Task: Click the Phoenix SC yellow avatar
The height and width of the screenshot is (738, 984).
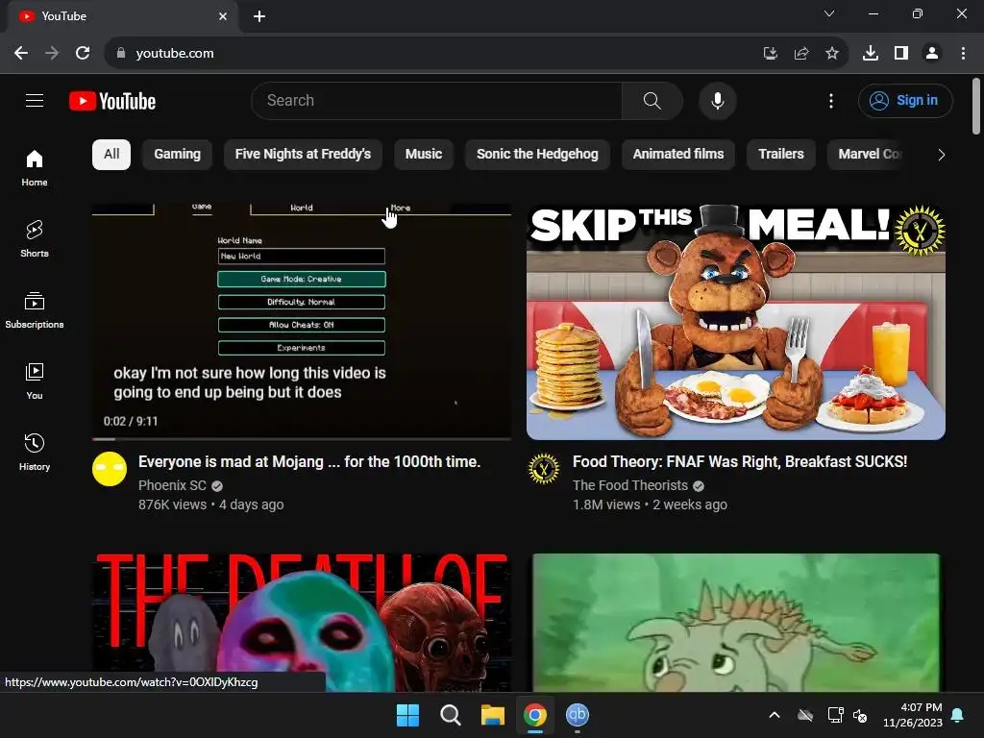Action: click(x=110, y=469)
